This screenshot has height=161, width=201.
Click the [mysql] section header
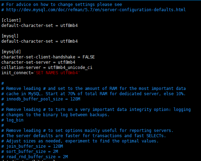pos(10,36)
